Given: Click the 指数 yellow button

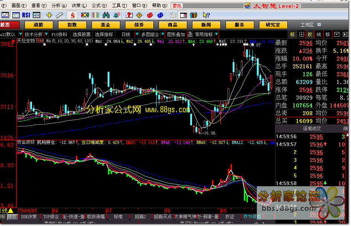Looking at the screenshot, I should point(72,25).
